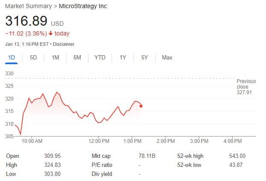Show the Max range chart

coord(167,57)
